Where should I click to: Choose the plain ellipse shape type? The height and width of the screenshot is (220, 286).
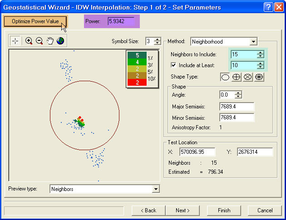(x=225, y=77)
